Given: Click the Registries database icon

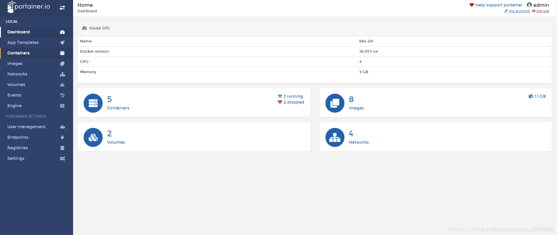Looking at the screenshot, I should 62,148.
